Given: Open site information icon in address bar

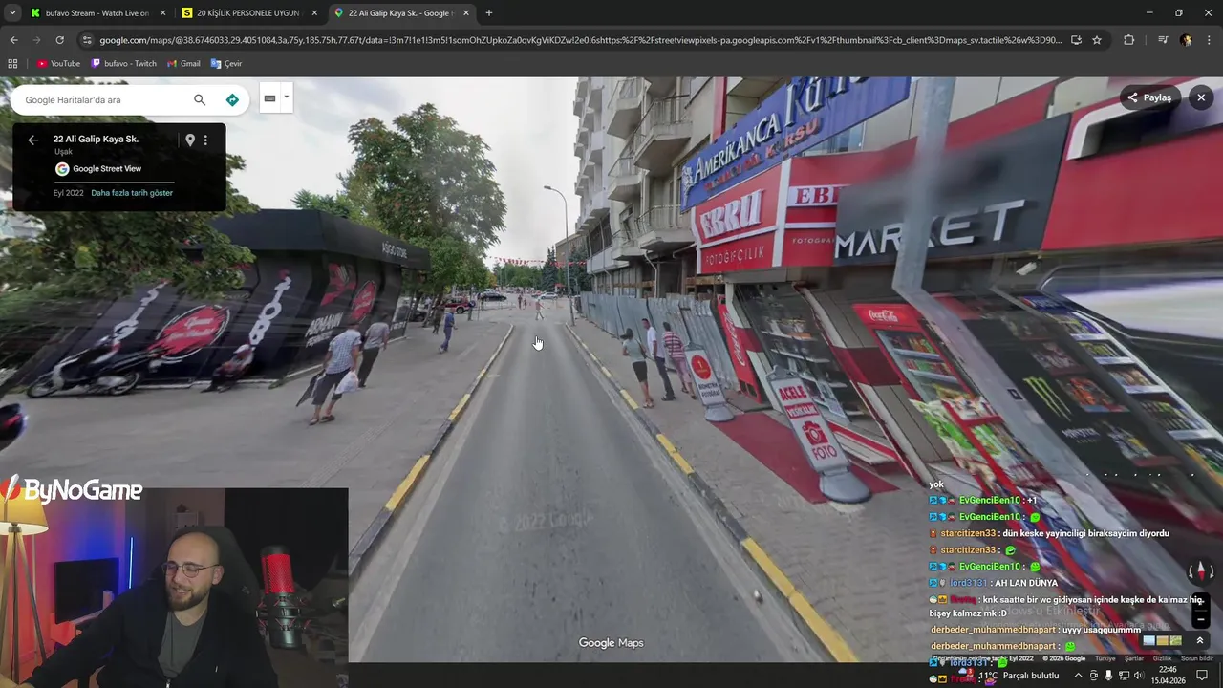Looking at the screenshot, I should click(87, 40).
